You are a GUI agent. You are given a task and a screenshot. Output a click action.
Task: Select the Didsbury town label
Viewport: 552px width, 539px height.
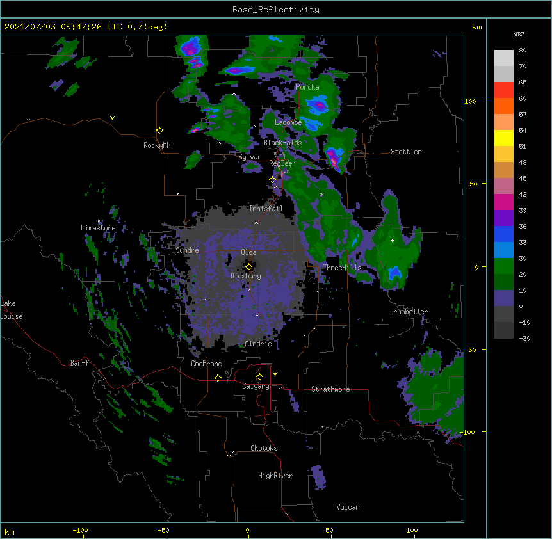pyautogui.click(x=246, y=276)
